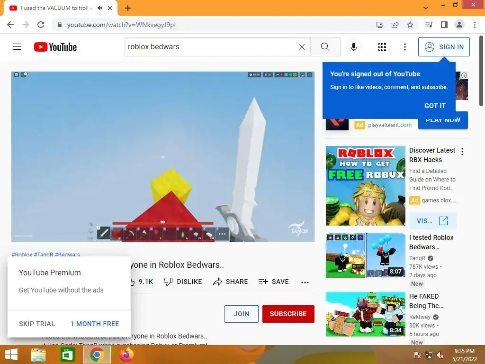Go to YouTube home via logo
This screenshot has width=485, height=364.
(x=55, y=47)
